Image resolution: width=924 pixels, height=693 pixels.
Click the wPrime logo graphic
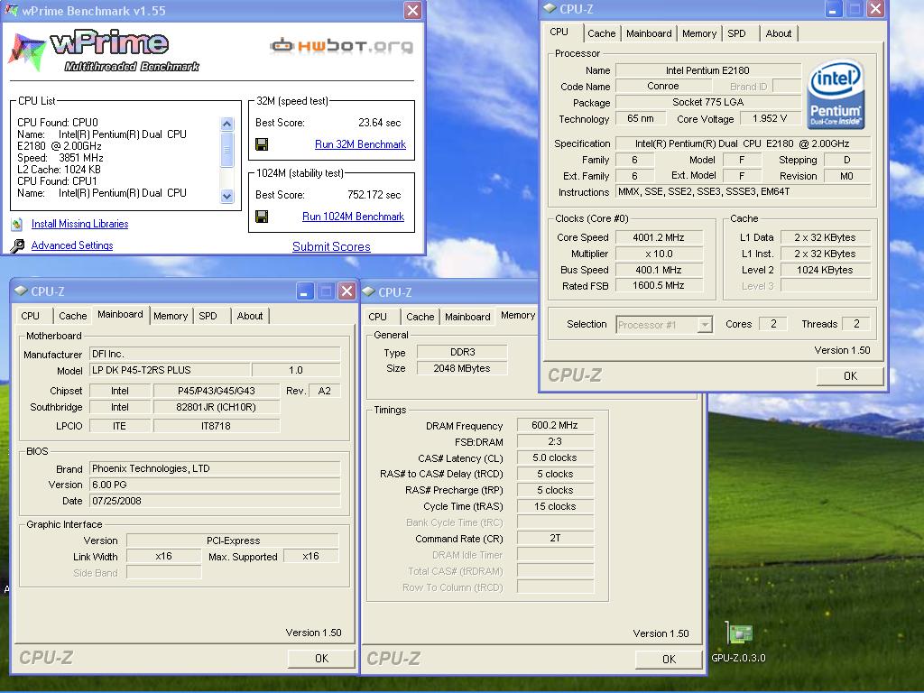(104, 51)
